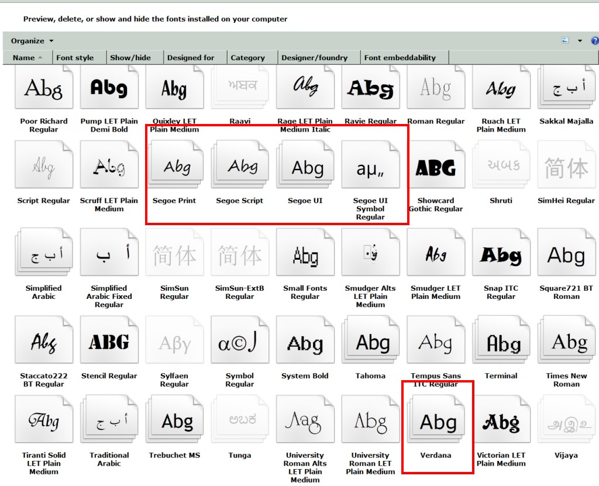Select the System Bold font icon
Viewport: 599px width, 486px height.
tap(305, 340)
